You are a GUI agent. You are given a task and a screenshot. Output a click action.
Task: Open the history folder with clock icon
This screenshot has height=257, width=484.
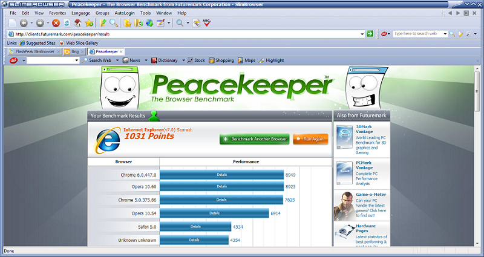click(x=139, y=23)
